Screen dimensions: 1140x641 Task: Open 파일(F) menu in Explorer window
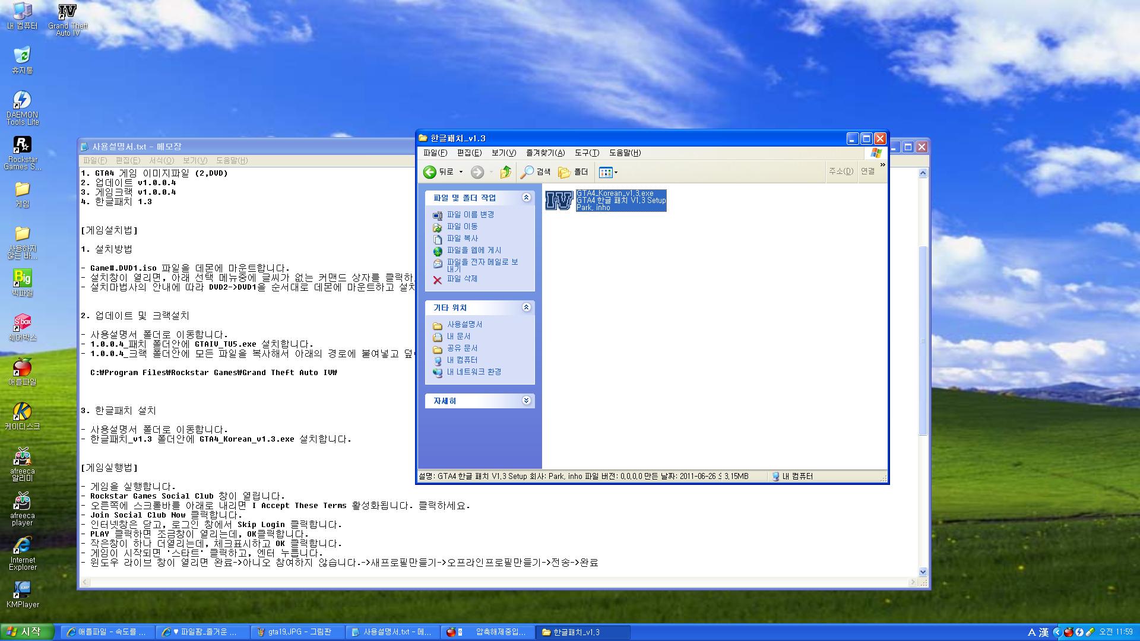coord(435,153)
